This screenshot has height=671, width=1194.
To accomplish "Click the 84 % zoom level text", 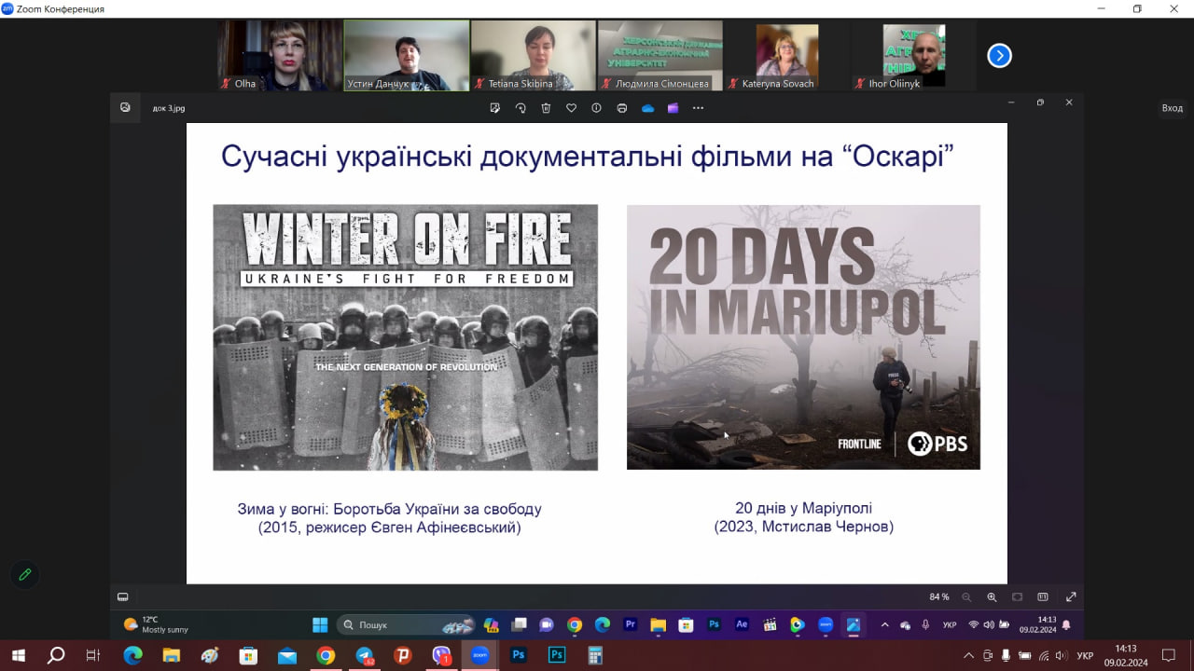I will click(x=939, y=596).
